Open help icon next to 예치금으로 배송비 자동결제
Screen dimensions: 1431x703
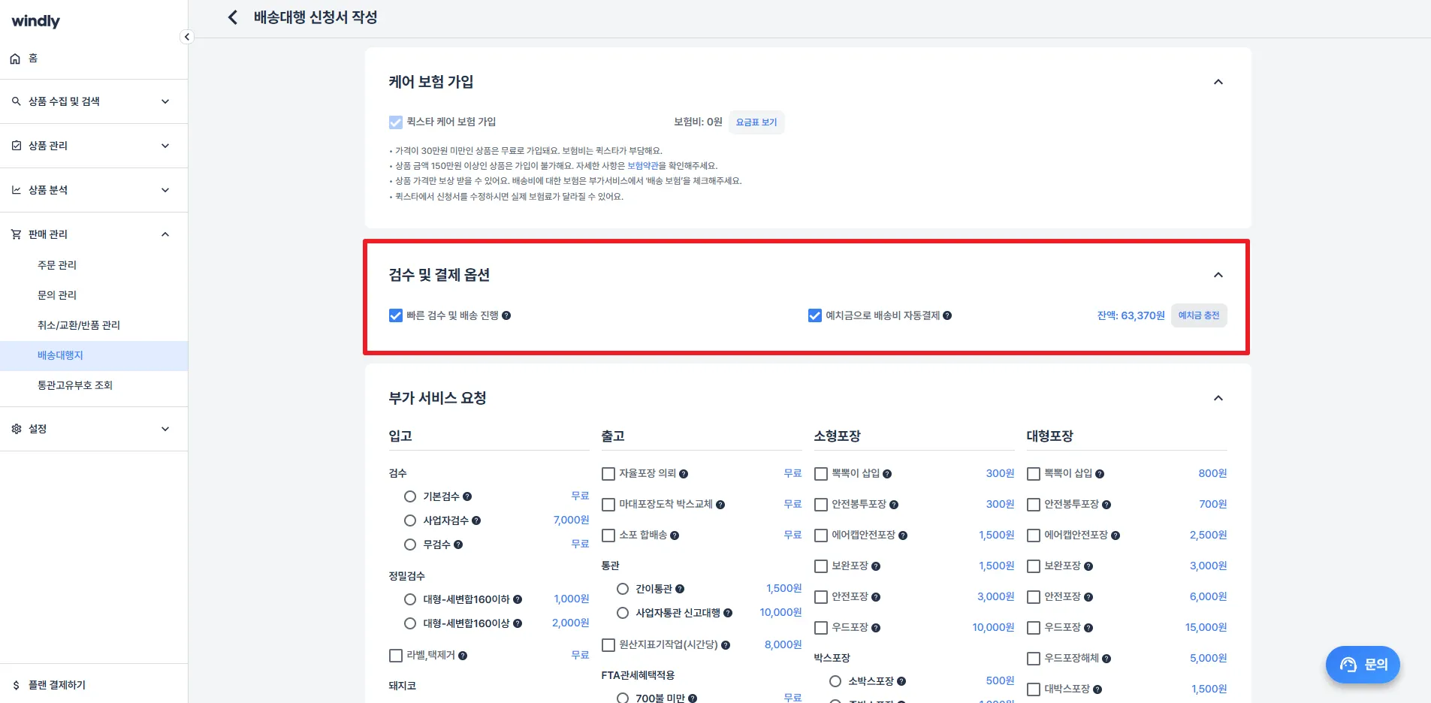click(x=947, y=315)
